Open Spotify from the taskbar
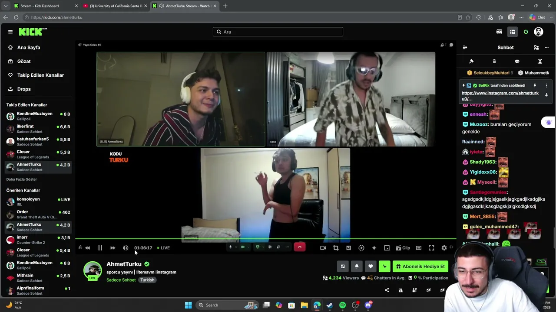The height and width of the screenshot is (312, 556). [x=342, y=305]
